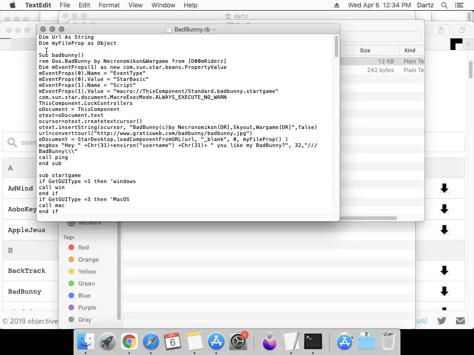This screenshot has width=474, height=355.
Task: Open the Applications folder in Dock
Action: point(344,342)
